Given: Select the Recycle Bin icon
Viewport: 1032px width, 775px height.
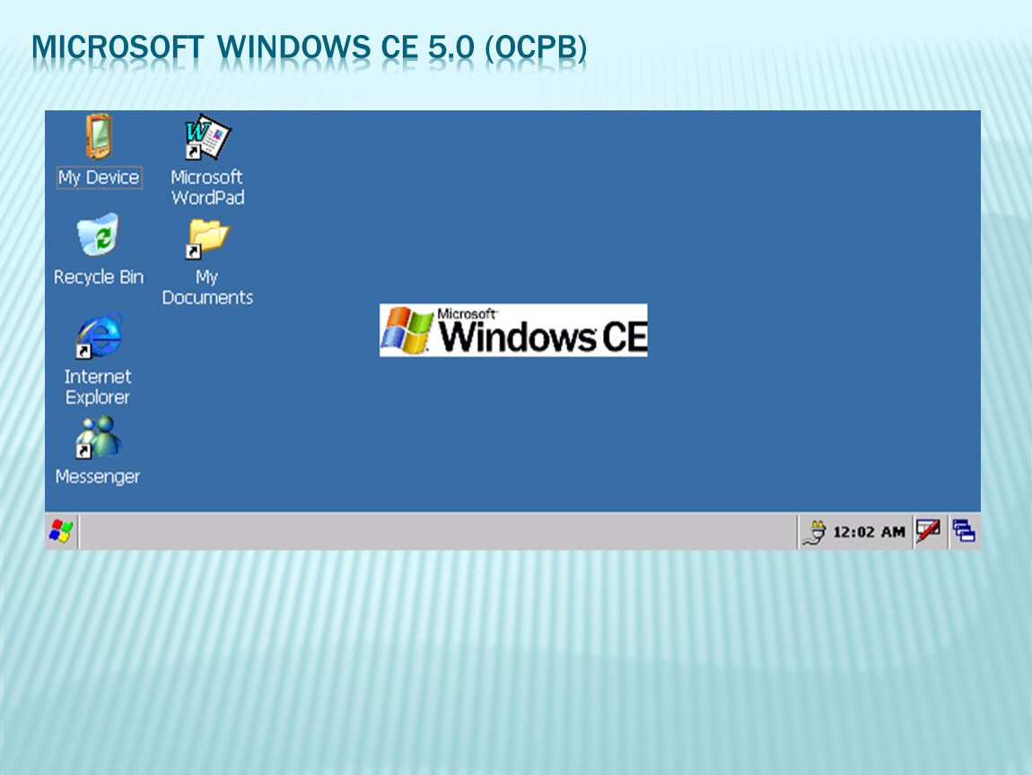Looking at the screenshot, I should 98,235.
